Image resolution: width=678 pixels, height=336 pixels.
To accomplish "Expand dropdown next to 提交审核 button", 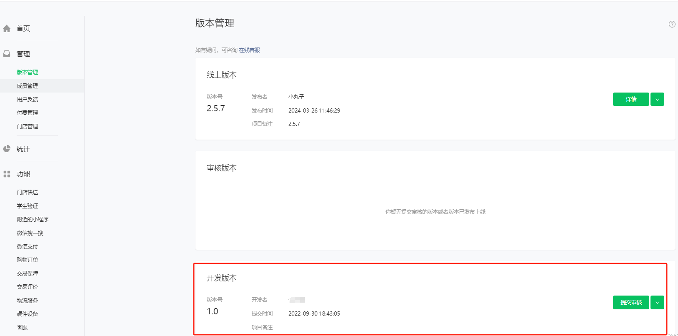I will (x=657, y=302).
